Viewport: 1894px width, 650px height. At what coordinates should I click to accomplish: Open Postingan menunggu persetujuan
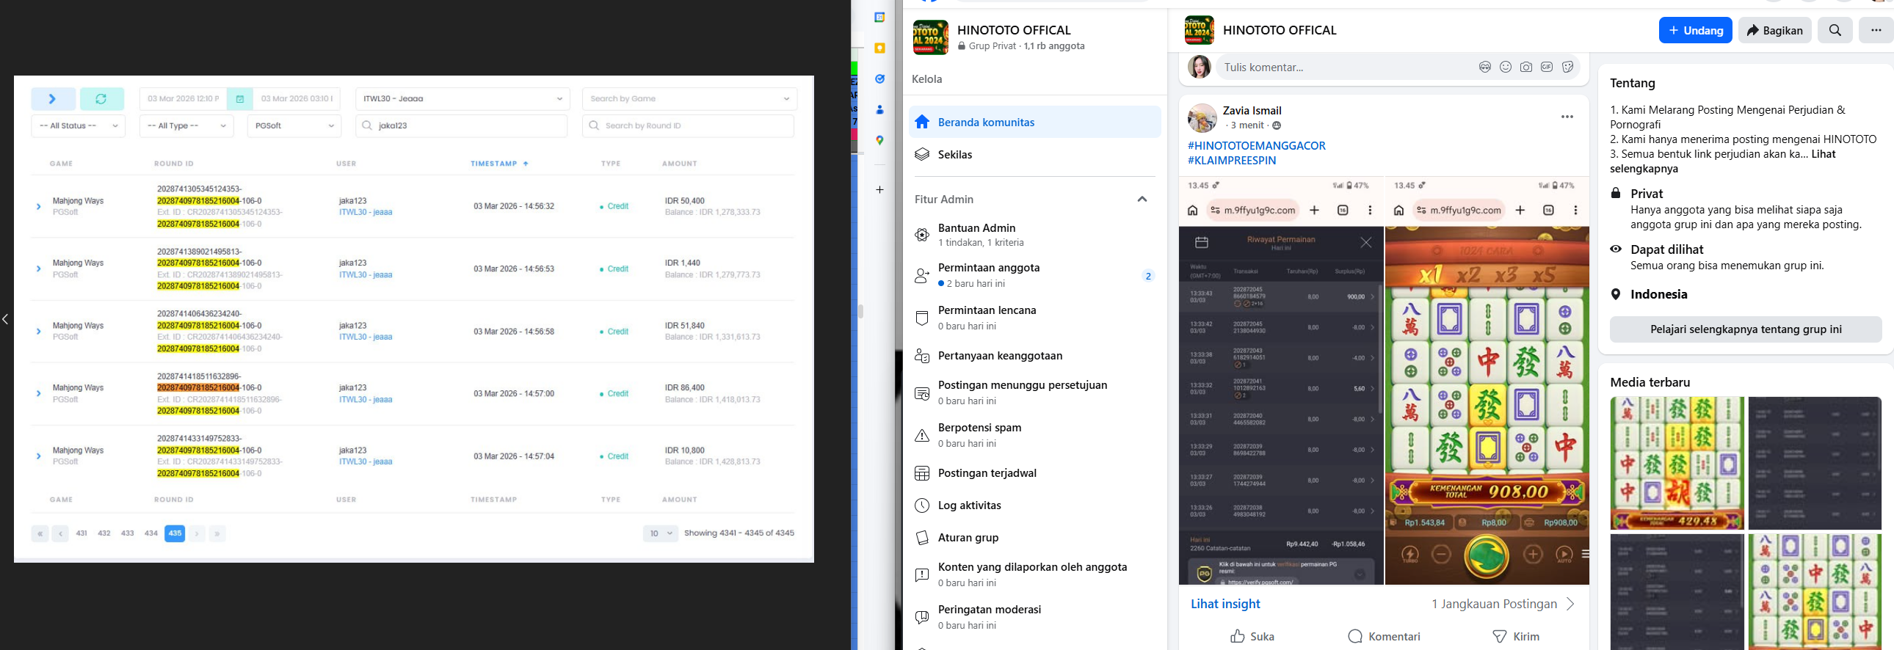pyautogui.click(x=1035, y=393)
